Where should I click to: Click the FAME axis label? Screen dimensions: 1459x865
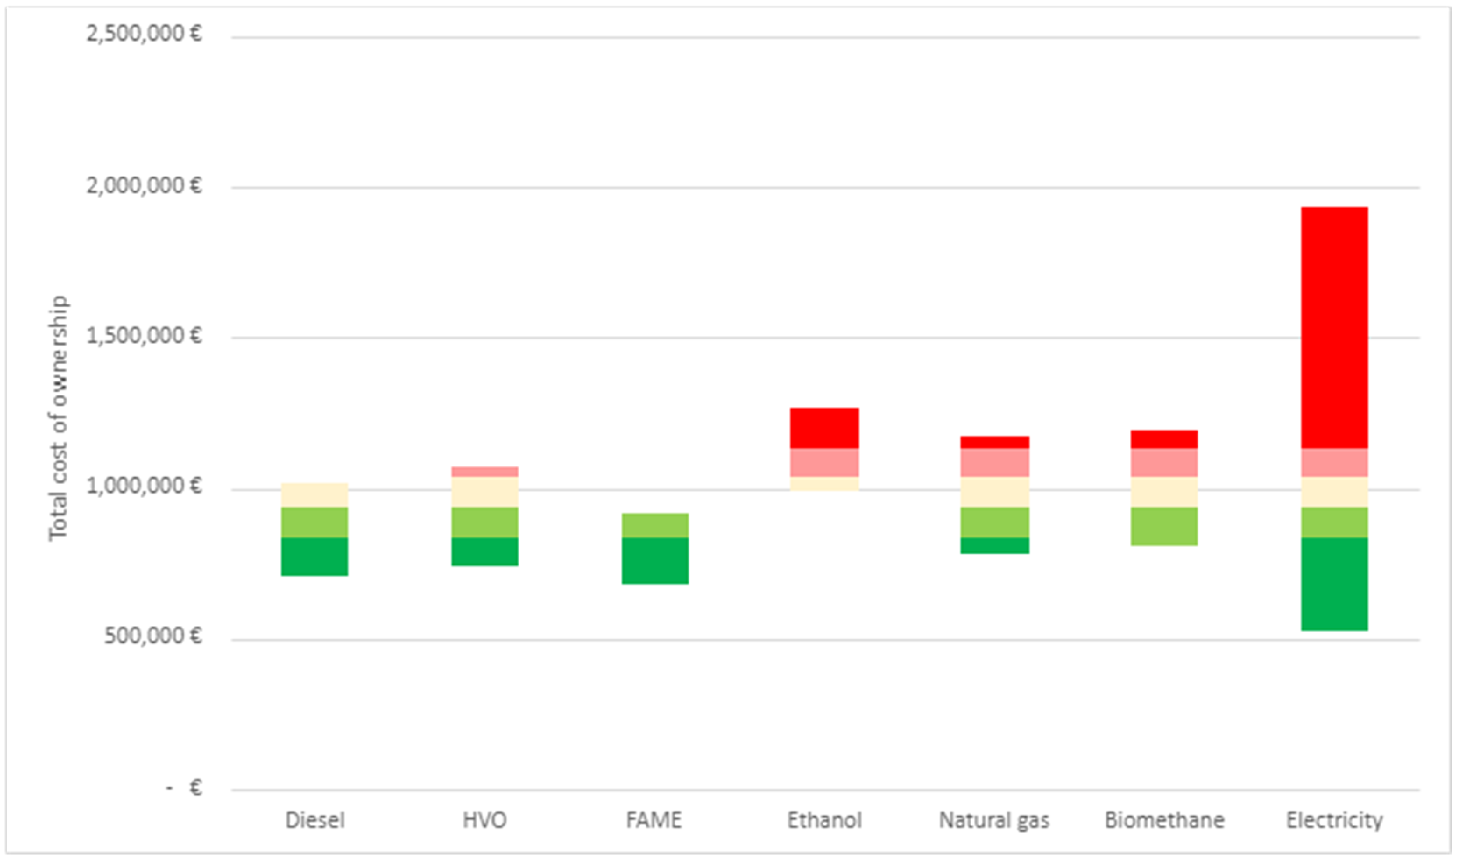pyautogui.click(x=654, y=821)
